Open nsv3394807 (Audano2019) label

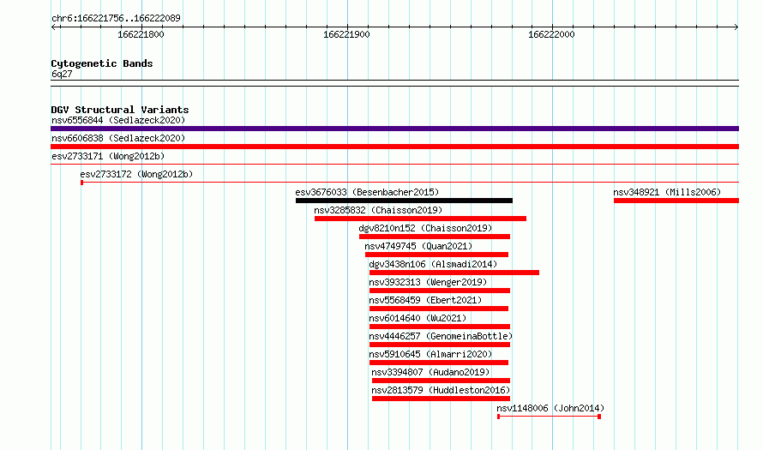[x=430, y=372]
